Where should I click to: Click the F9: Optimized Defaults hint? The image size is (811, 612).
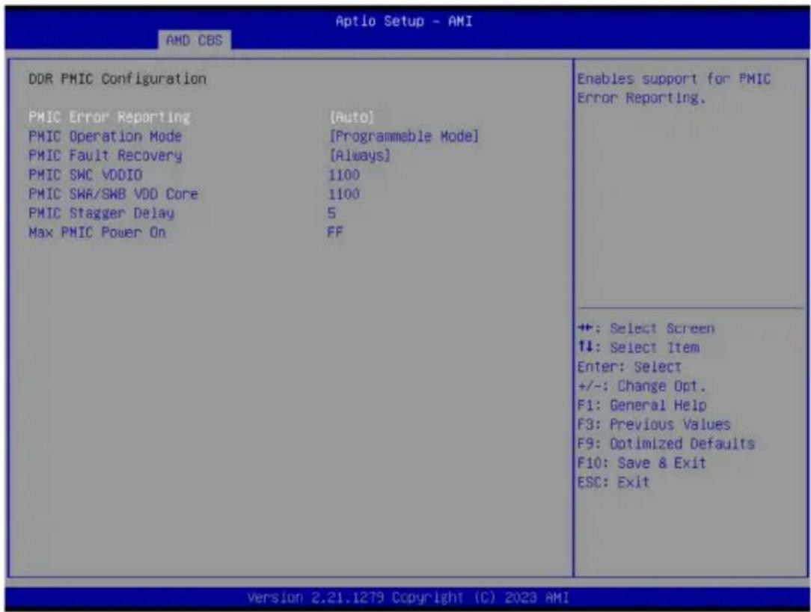pos(666,444)
